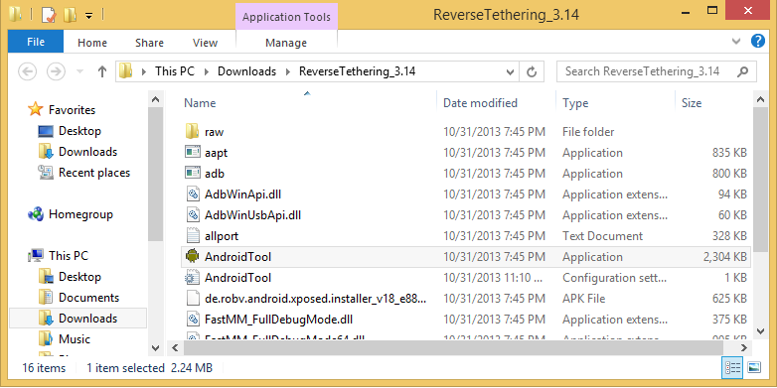Open the File menu tab

point(36,42)
